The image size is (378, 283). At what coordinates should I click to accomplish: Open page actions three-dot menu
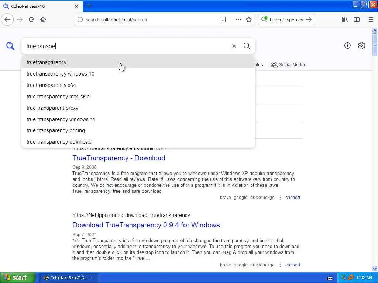[238, 20]
